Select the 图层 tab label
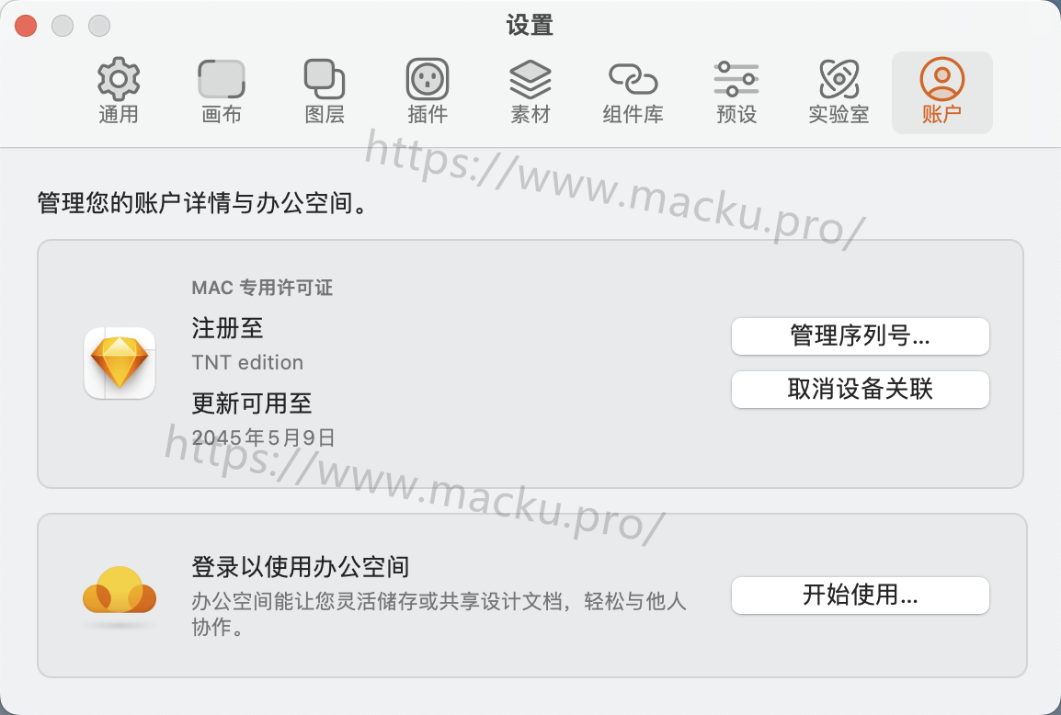This screenshot has height=715, width=1061. [325, 114]
